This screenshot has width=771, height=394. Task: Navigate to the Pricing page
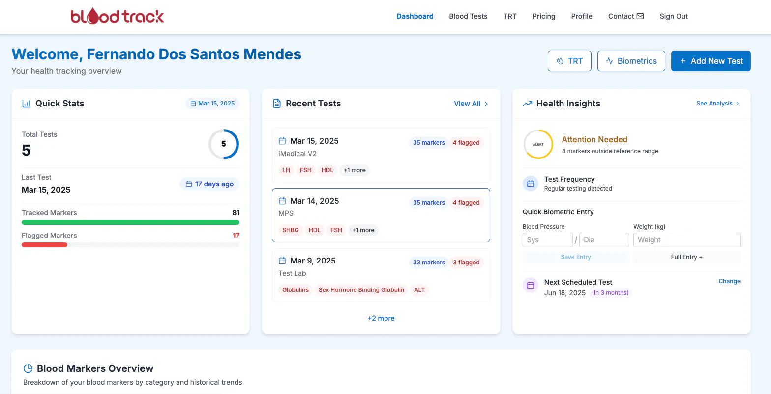544,16
